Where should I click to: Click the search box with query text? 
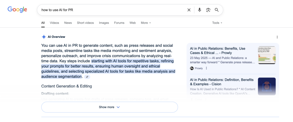tap(112, 10)
